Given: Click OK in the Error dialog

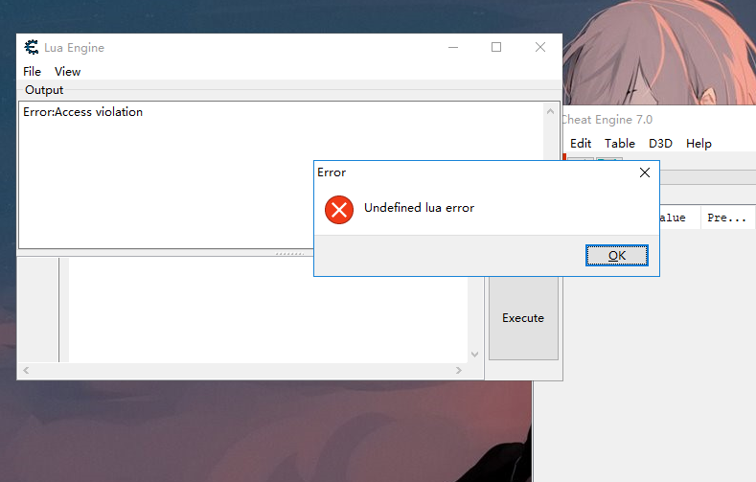Looking at the screenshot, I should pyautogui.click(x=617, y=256).
